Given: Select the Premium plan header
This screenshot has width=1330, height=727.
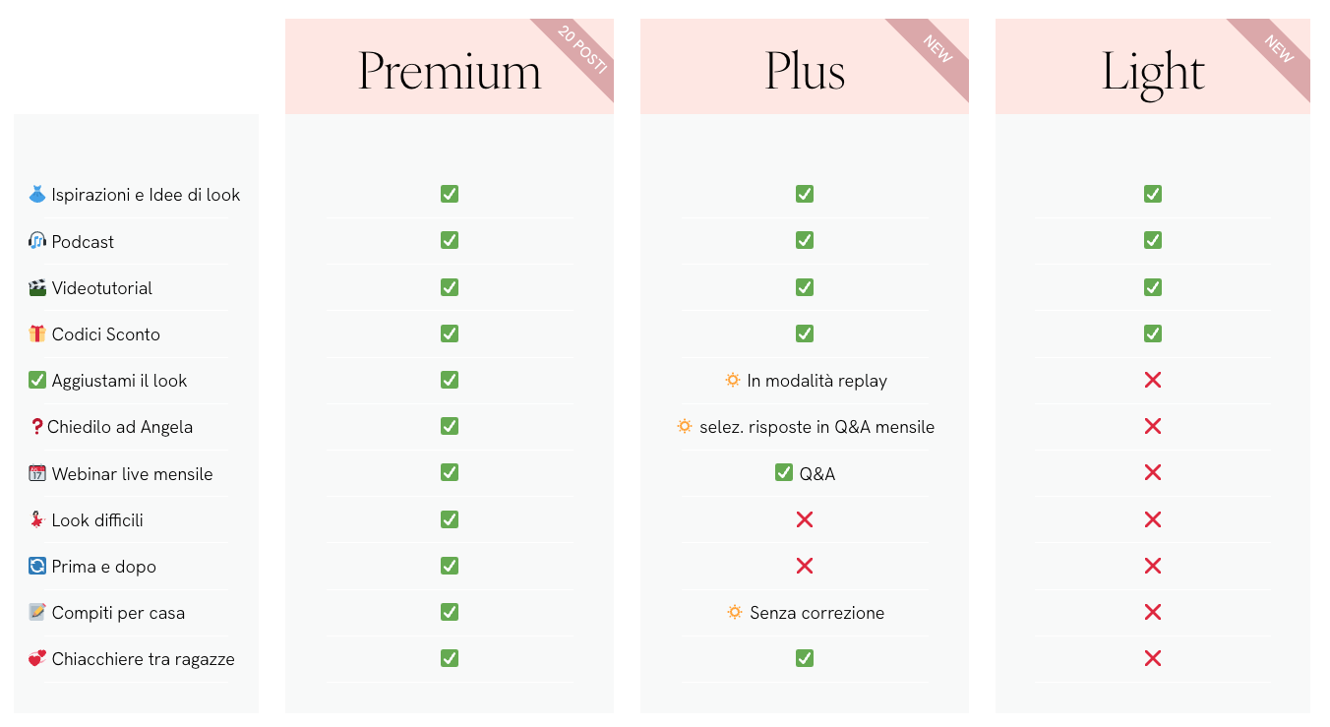Looking at the screenshot, I should [450, 71].
